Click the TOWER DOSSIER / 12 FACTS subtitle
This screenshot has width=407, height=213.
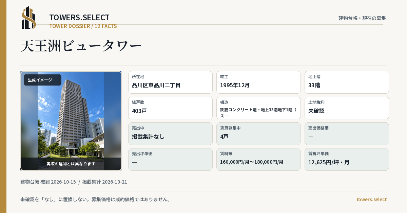83,26
